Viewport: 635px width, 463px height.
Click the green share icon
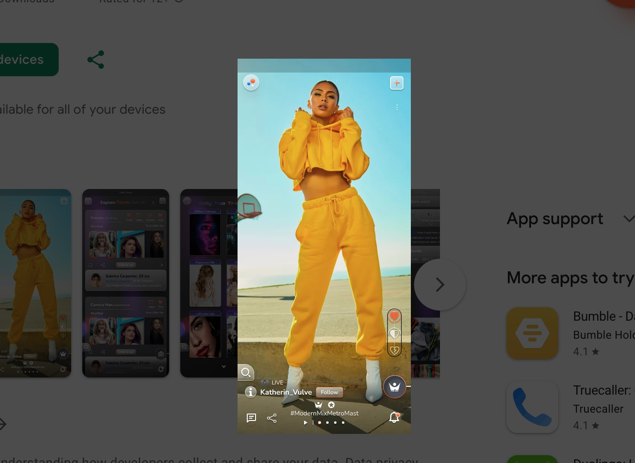click(x=96, y=60)
